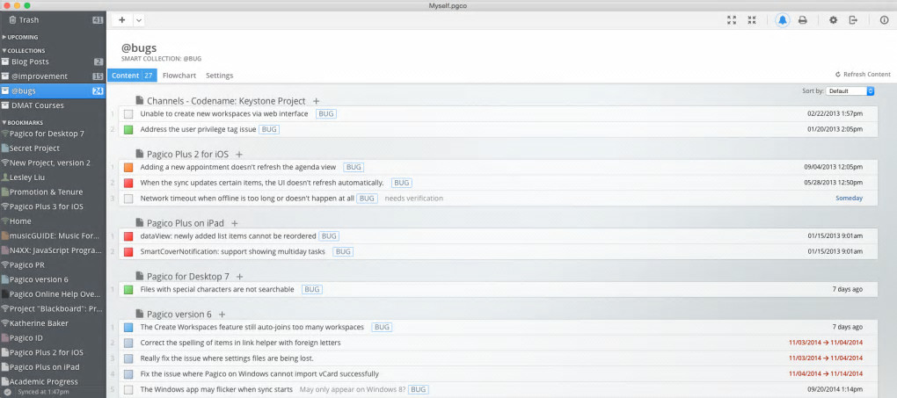
Task: Add item to Pagico Plus on iPad section
Action: tap(234, 223)
